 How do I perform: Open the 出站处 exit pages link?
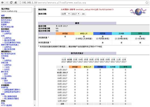pyautogui.click(x=7, y=69)
